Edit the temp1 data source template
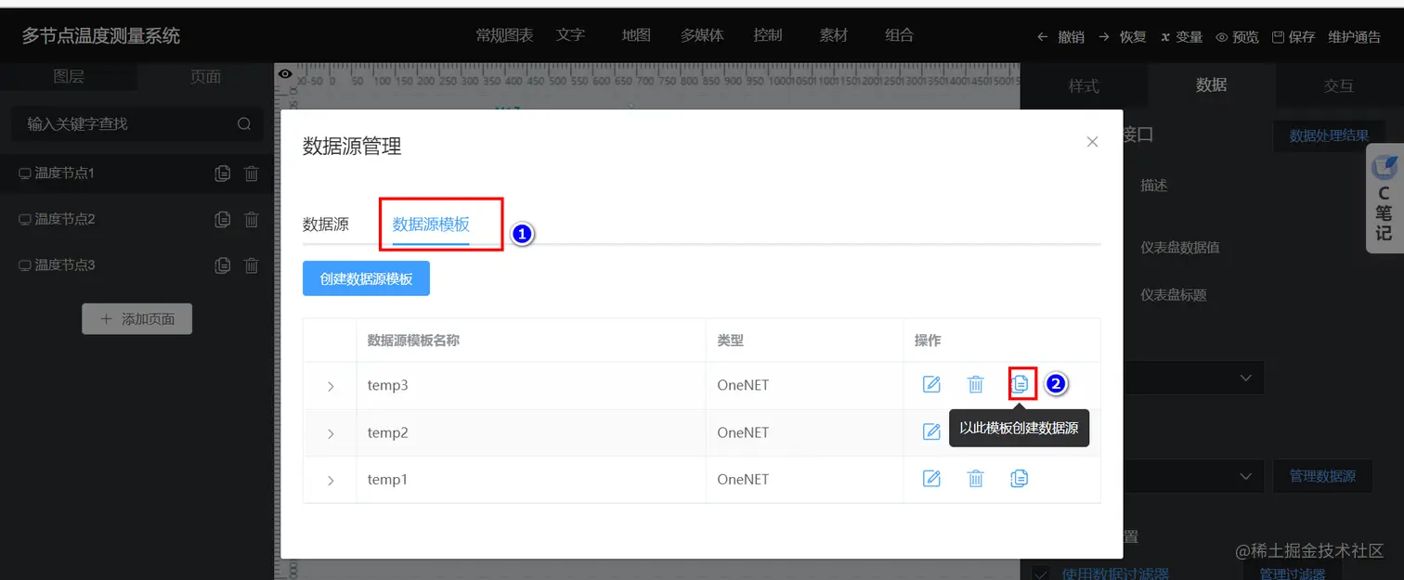1404x580 pixels. [931, 479]
